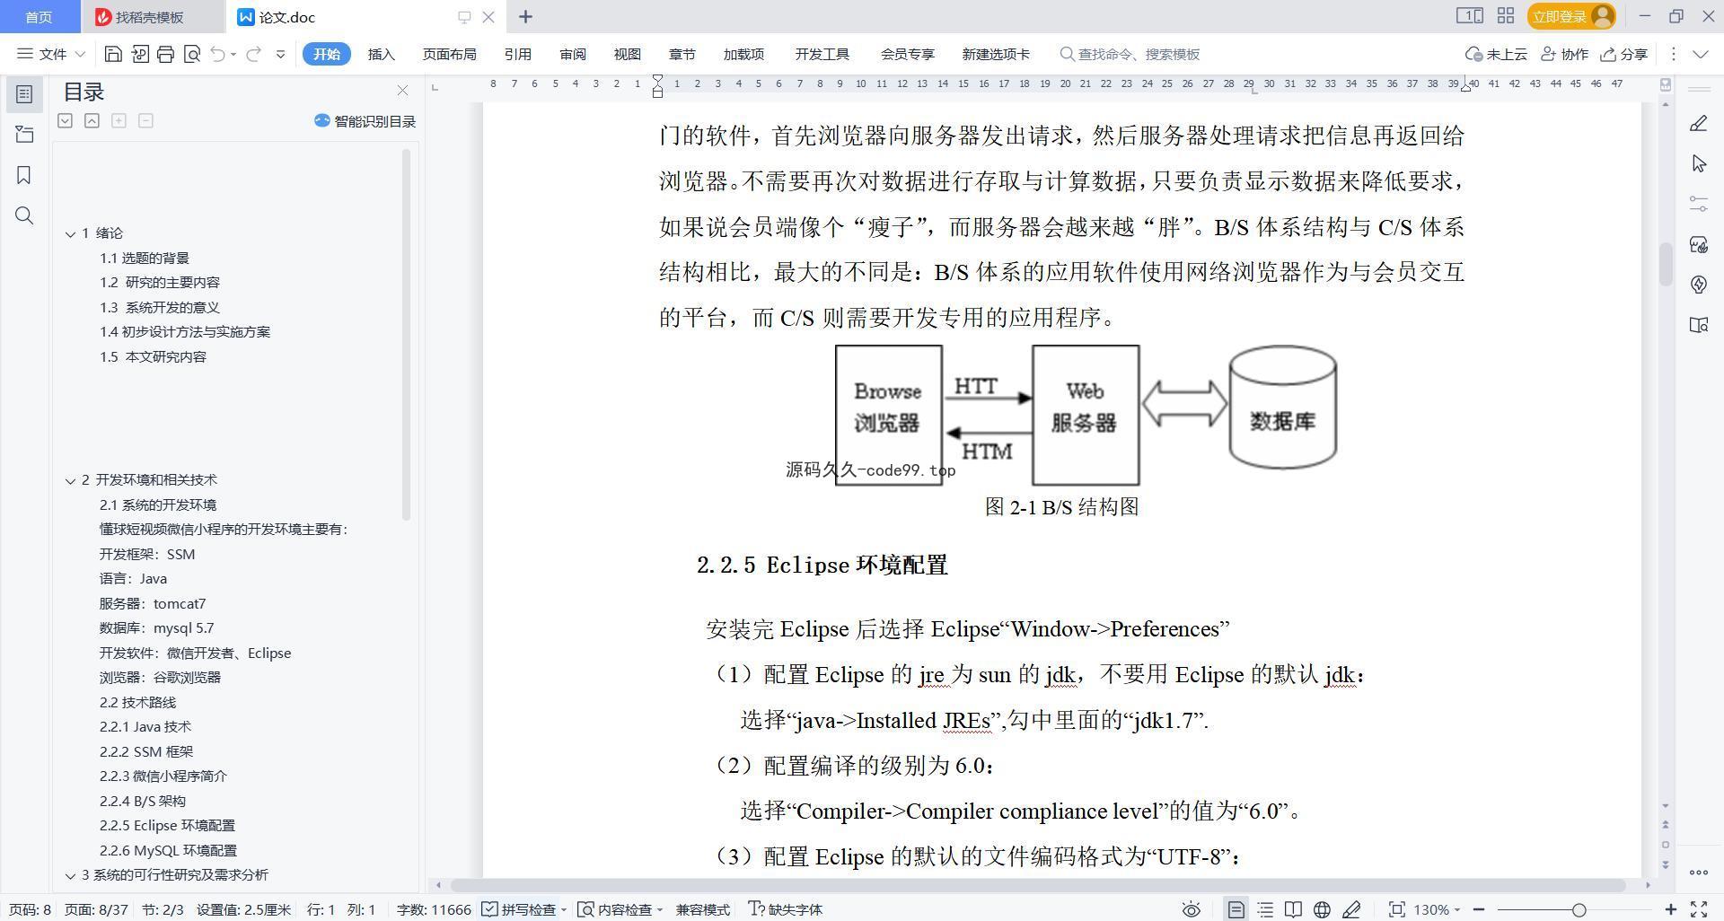Open the 文件 menu dropdown

pos(51,54)
